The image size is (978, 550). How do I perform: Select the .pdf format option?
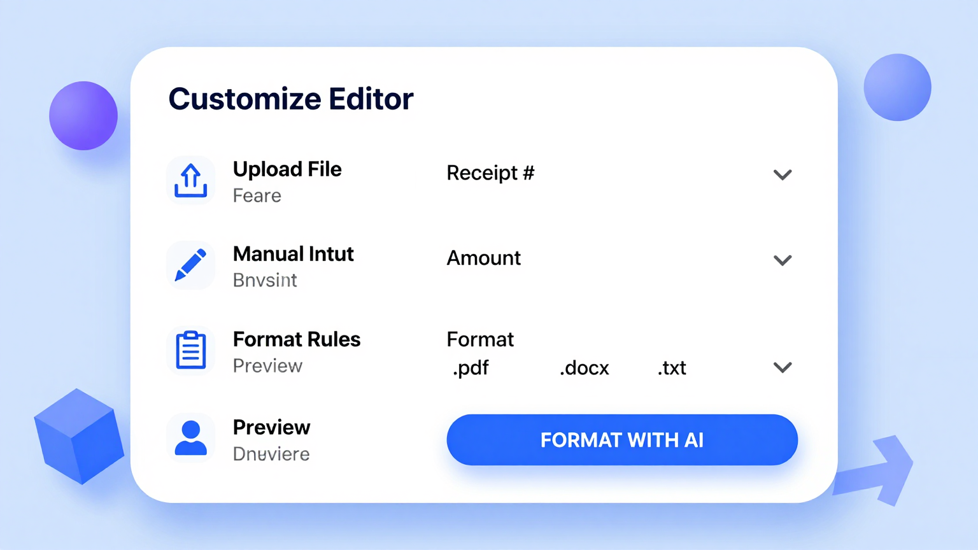coord(471,367)
